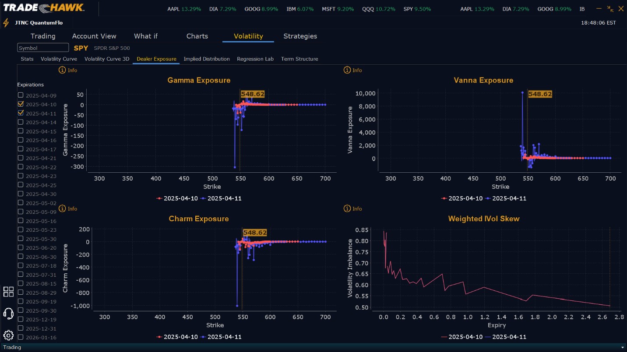Click the SPDR S&P 500 name label
Screen dimensions: 627x352
coord(112,48)
